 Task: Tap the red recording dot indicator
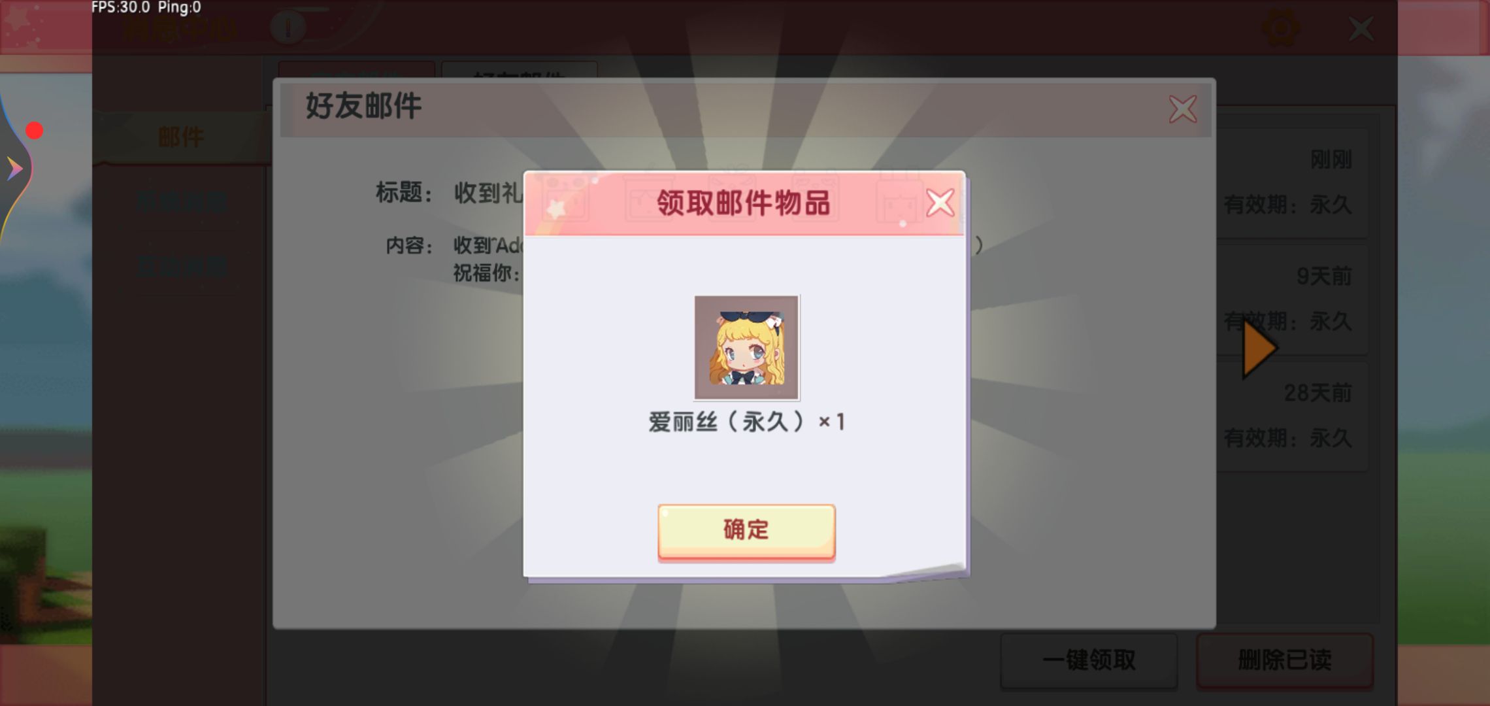34,131
